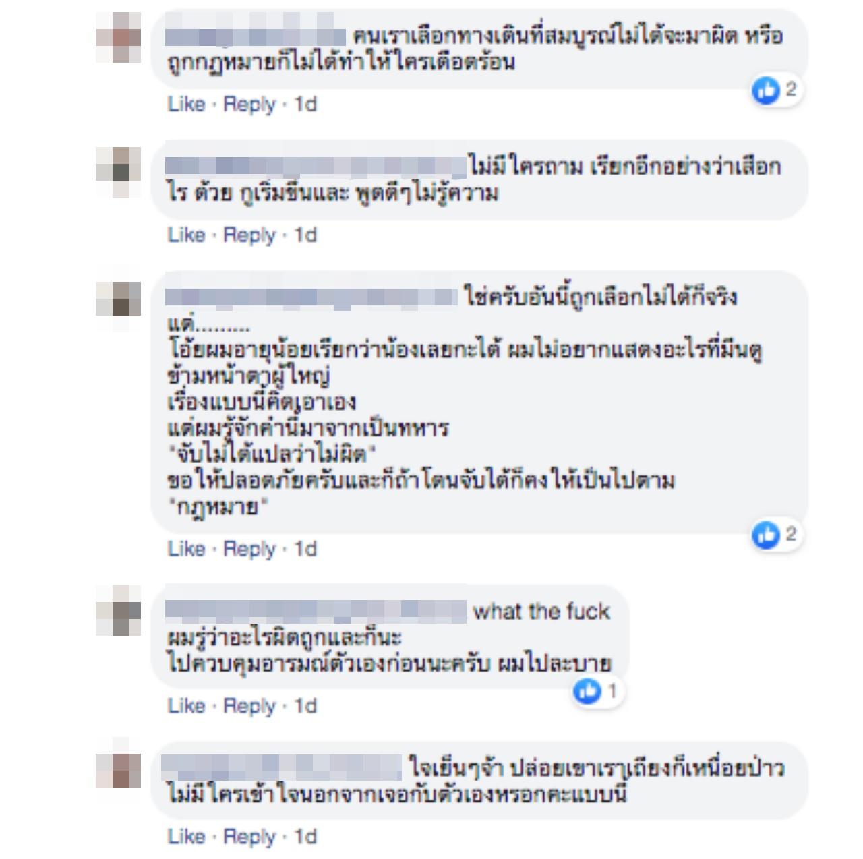This screenshot has width=863, height=859.
Task: Like the third long comment
Action: pos(186,550)
